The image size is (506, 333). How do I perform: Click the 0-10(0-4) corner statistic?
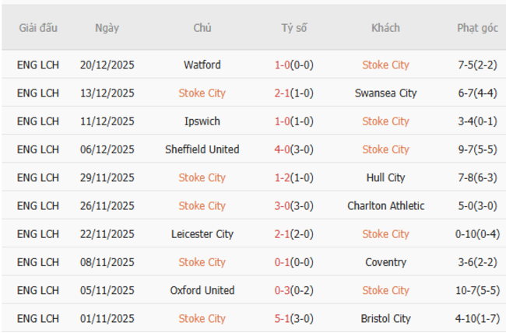(x=477, y=234)
